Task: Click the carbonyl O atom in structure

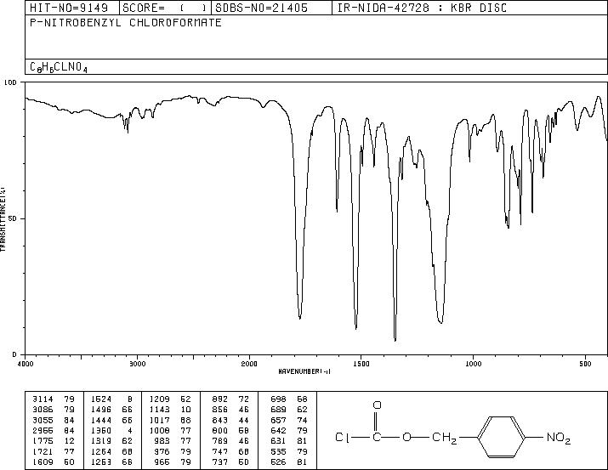Action: [x=377, y=405]
